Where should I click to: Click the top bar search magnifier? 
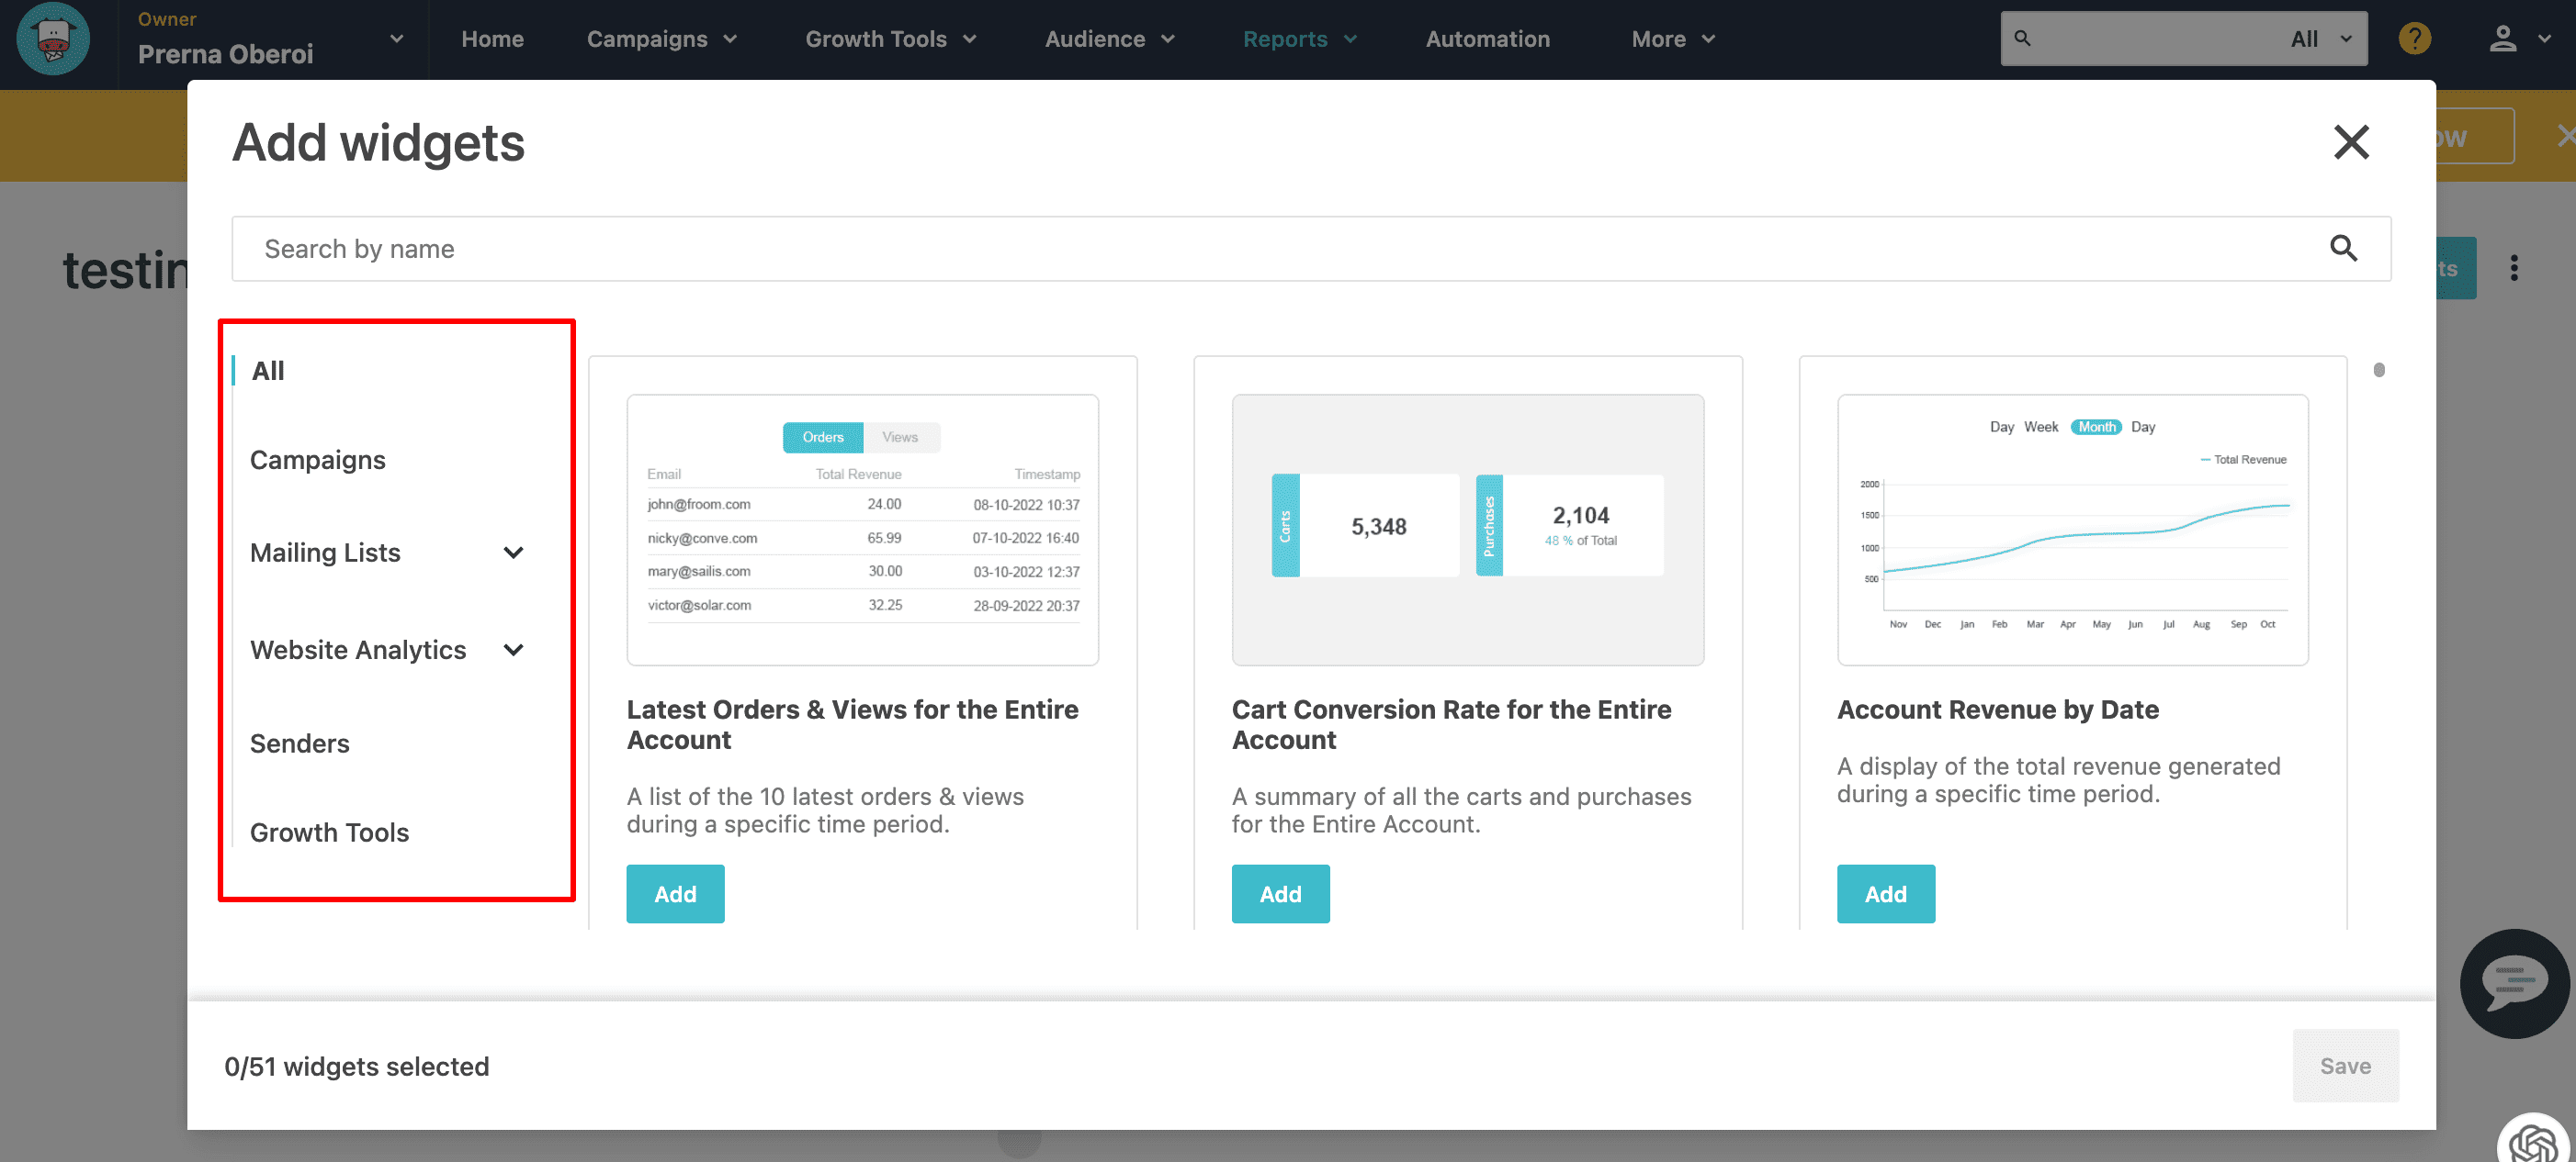[2022, 39]
